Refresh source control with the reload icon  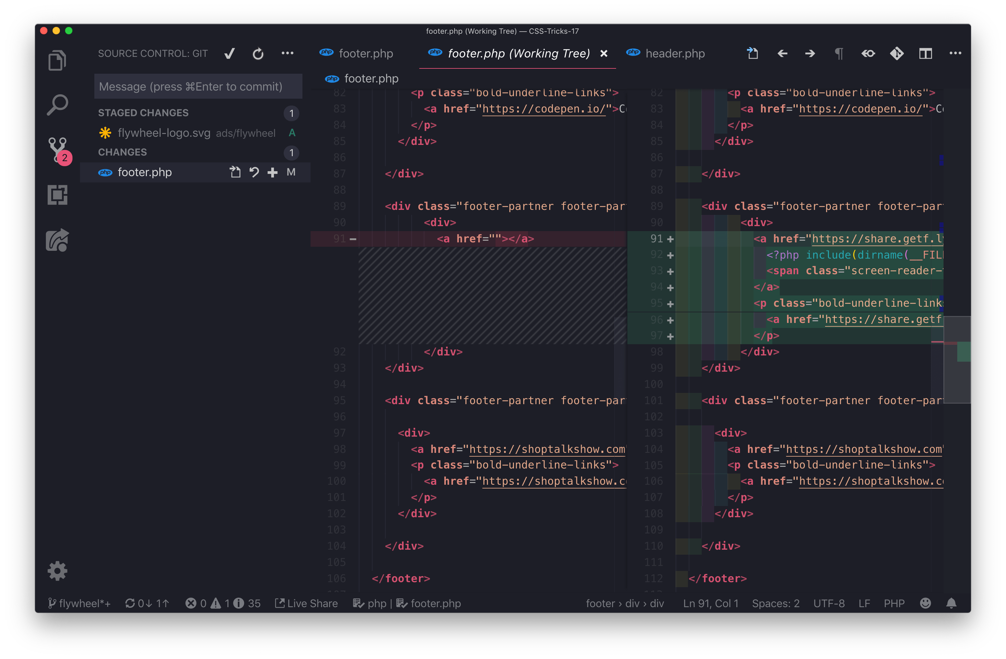click(x=258, y=54)
